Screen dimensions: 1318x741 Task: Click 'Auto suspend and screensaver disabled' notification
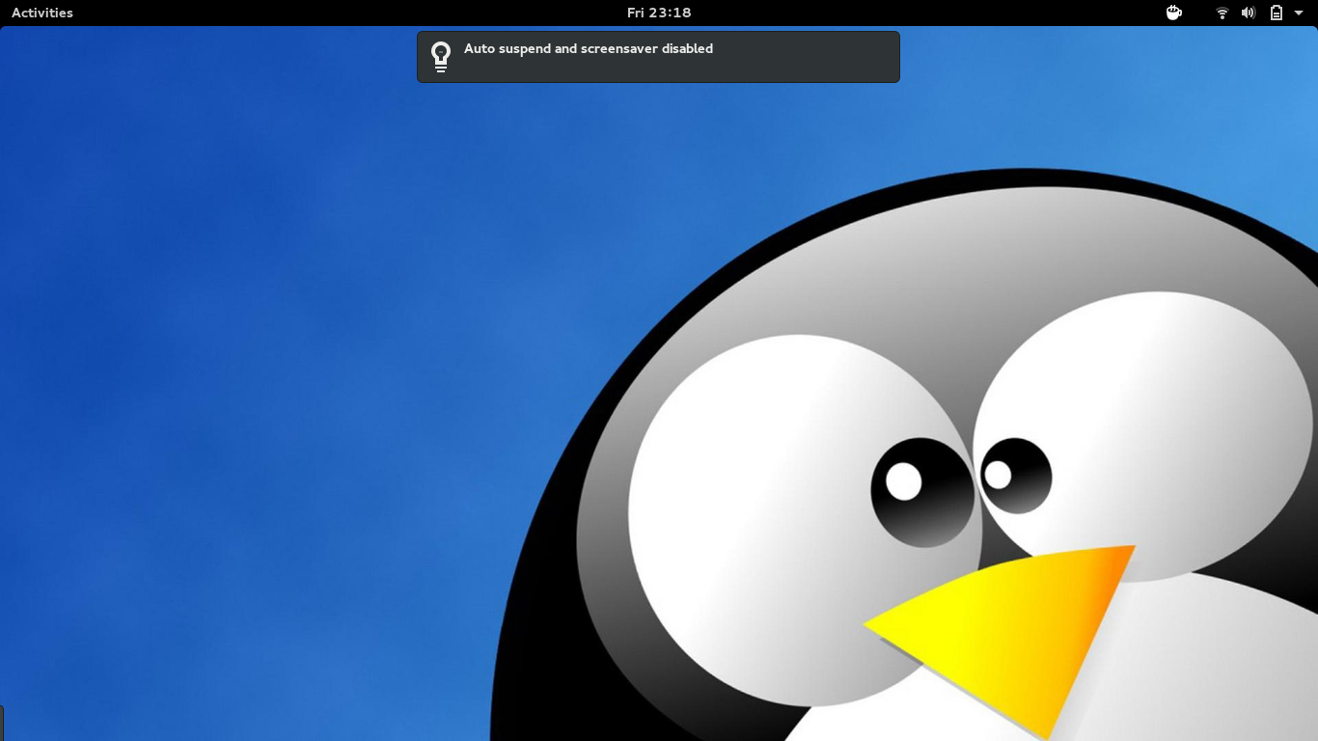click(658, 57)
